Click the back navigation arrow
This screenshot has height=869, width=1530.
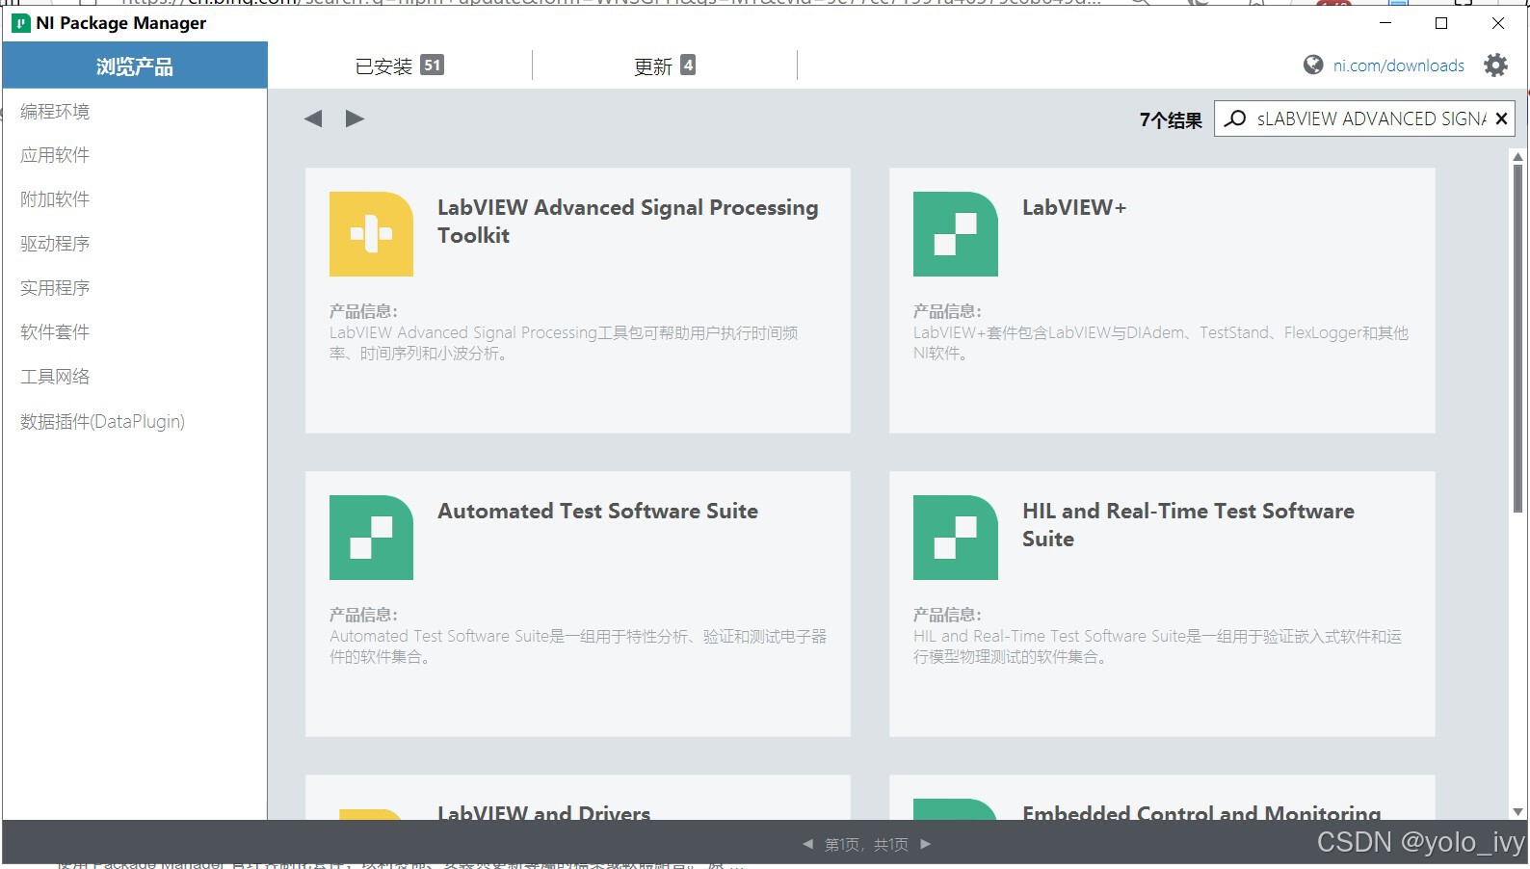313,118
